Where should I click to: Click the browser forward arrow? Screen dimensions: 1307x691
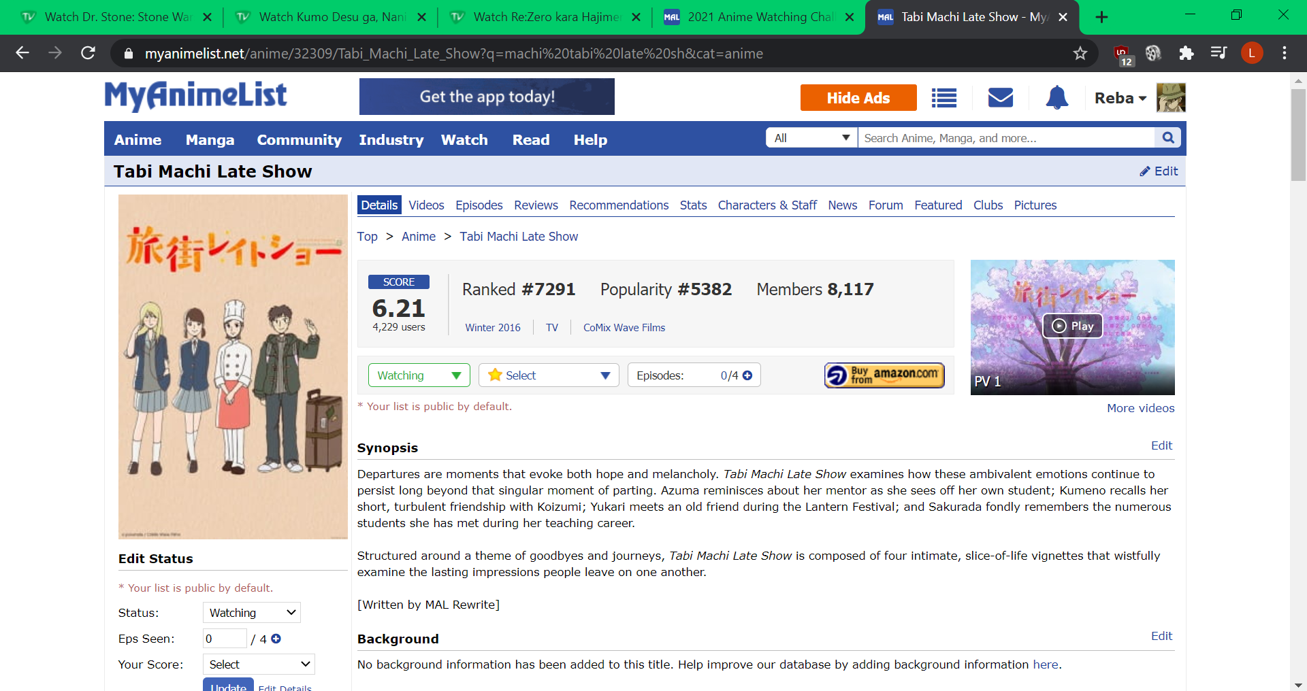pyautogui.click(x=55, y=53)
